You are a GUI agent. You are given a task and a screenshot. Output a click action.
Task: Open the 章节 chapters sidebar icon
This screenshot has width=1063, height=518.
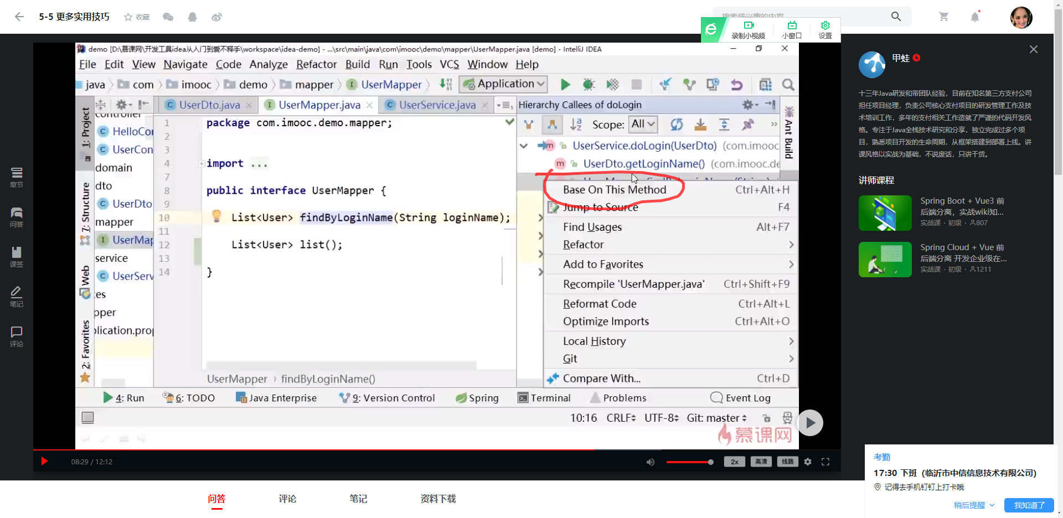[x=17, y=178]
